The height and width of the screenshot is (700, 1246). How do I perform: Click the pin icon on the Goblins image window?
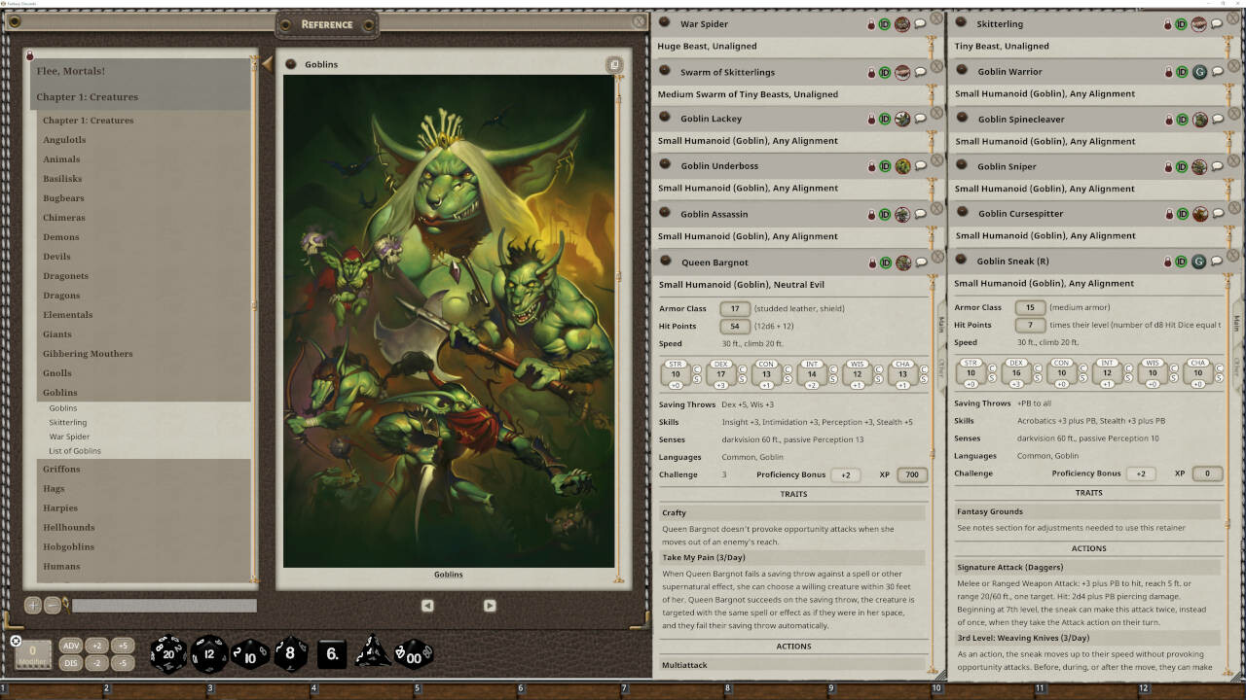click(614, 64)
